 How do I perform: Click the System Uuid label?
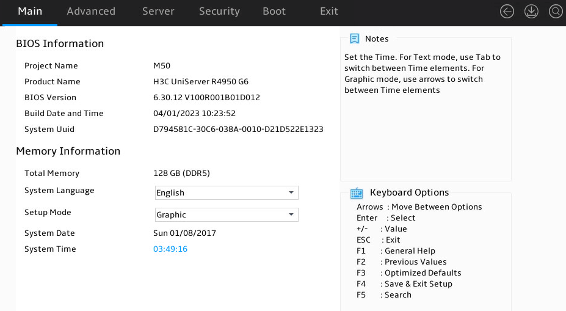49,130
